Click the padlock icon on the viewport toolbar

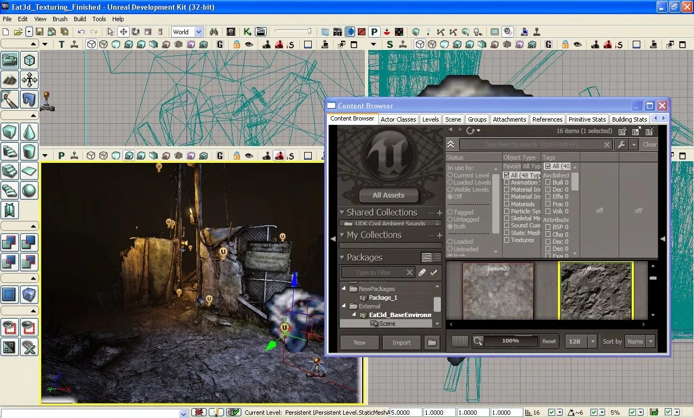click(x=236, y=156)
